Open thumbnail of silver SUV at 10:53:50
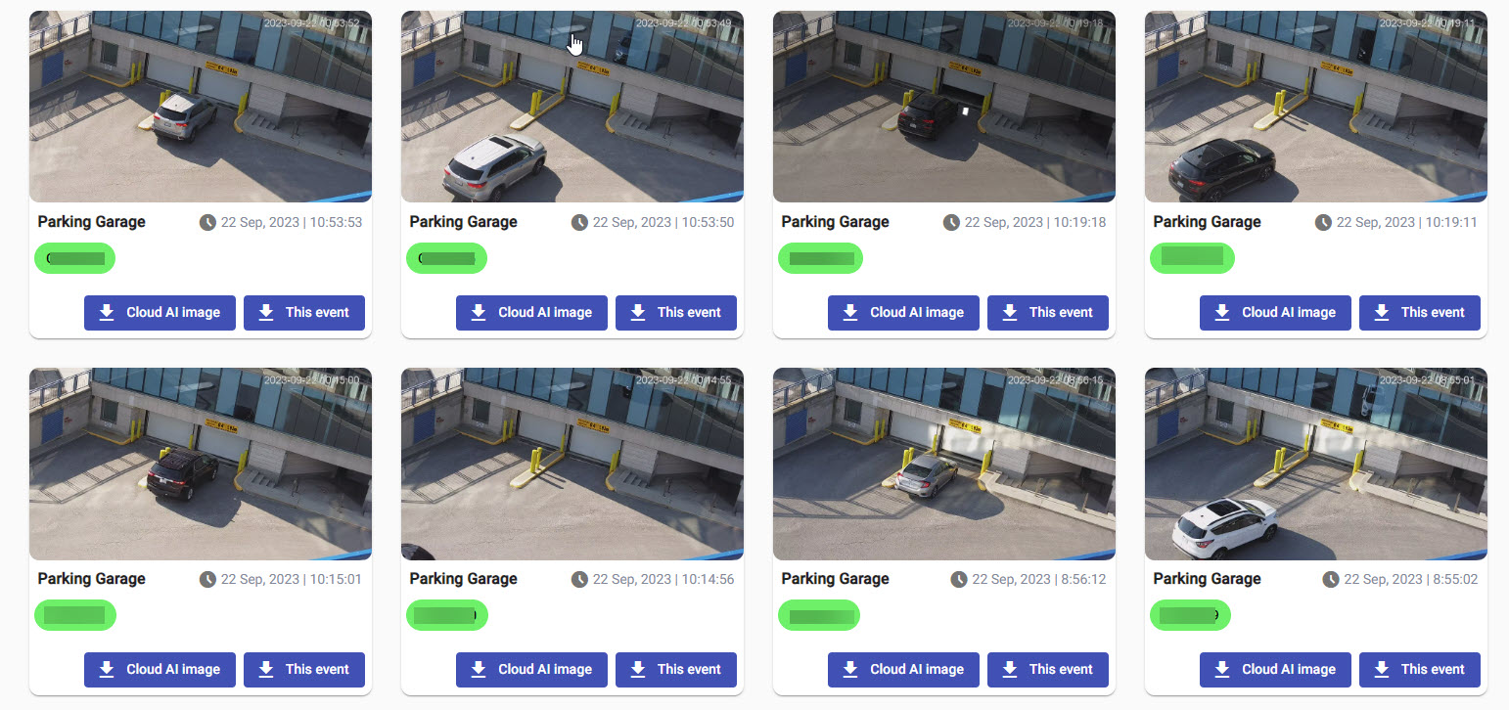 (572, 107)
